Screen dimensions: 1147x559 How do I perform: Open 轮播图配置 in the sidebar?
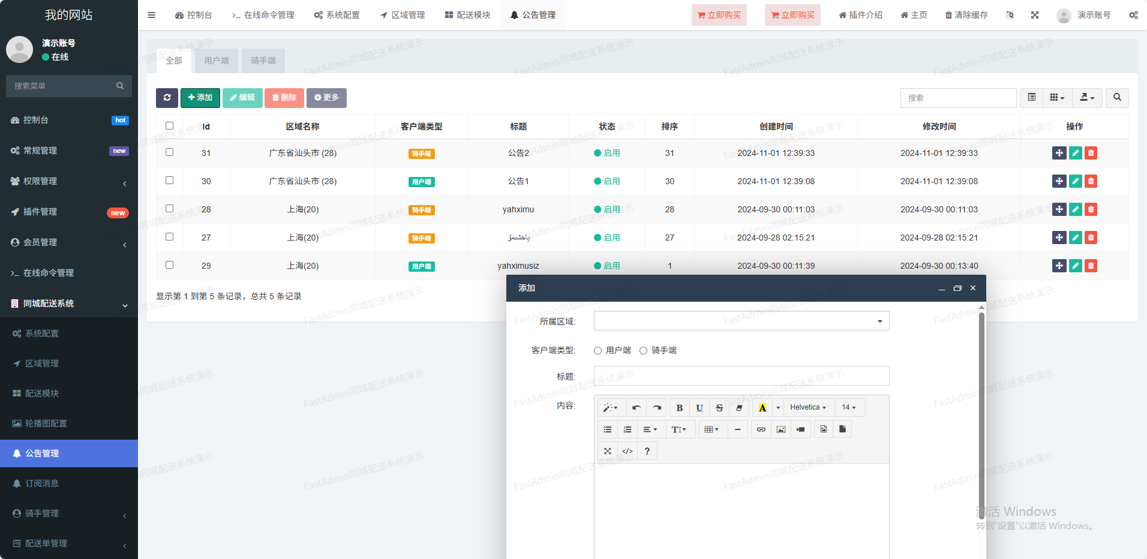pos(46,423)
